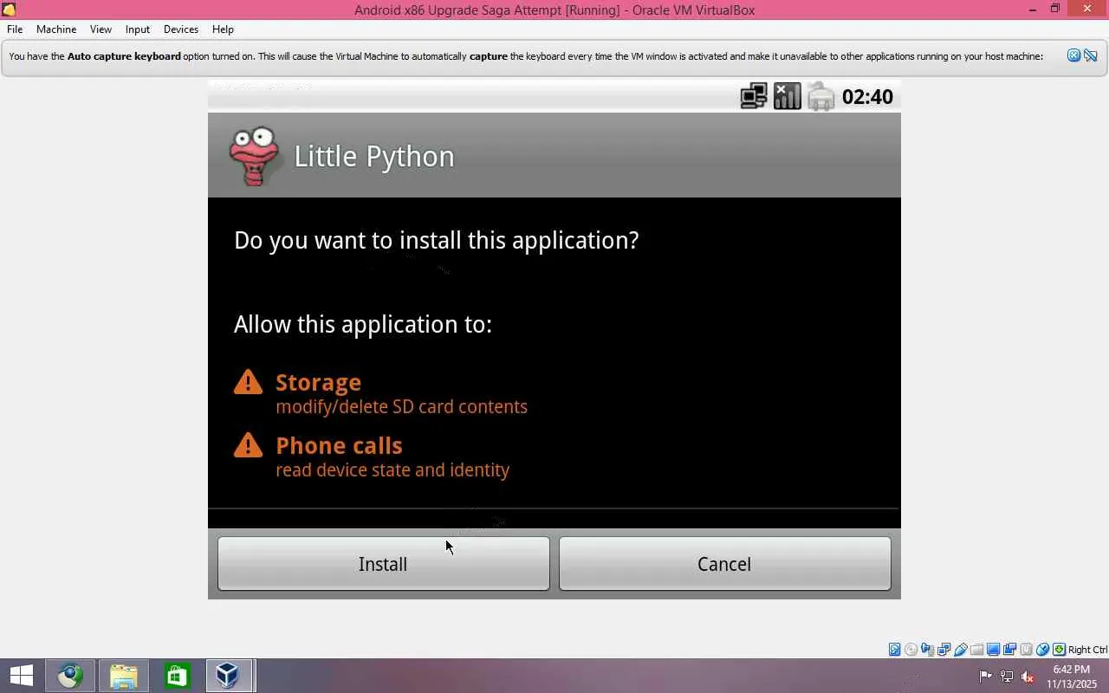Minimize the VirtualBox window

point(1032,10)
